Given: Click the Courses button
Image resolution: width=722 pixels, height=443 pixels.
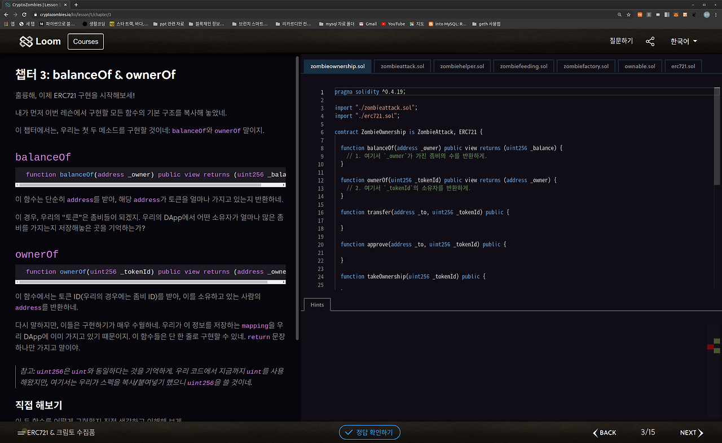Looking at the screenshot, I should (86, 41).
